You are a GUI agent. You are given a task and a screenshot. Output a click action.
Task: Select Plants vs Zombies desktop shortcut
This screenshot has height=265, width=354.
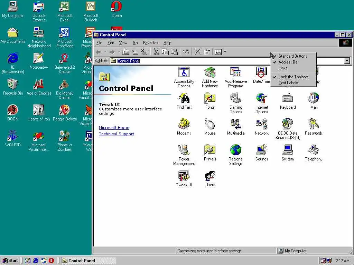tap(65, 141)
